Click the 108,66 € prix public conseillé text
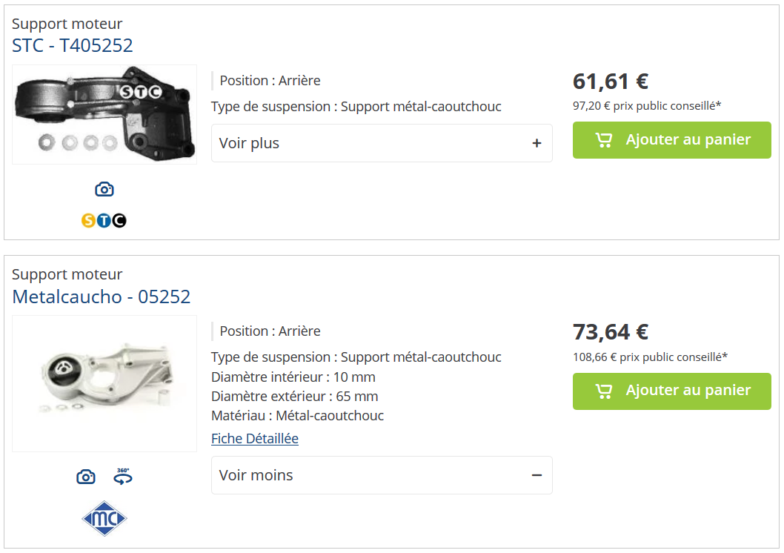This screenshot has height=553, width=784. pyautogui.click(x=650, y=357)
